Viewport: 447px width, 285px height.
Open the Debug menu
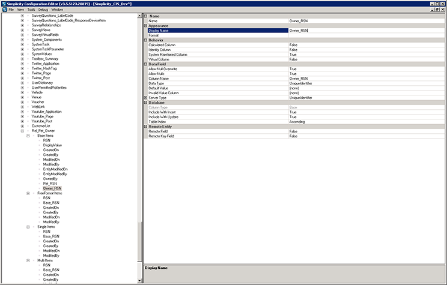(43, 10)
